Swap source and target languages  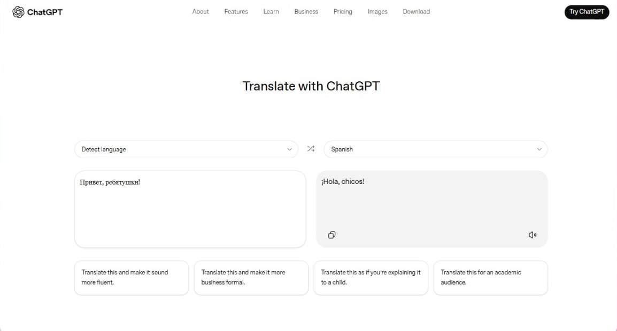(311, 149)
